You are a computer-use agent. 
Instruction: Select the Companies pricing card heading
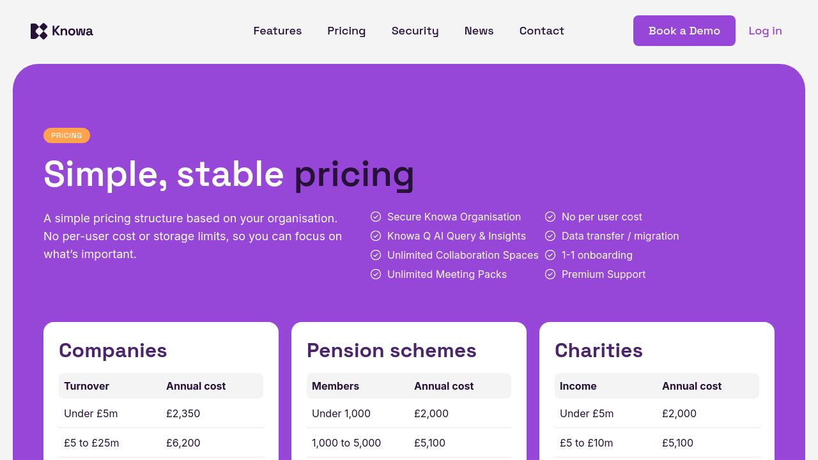click(x=113, y=351)
